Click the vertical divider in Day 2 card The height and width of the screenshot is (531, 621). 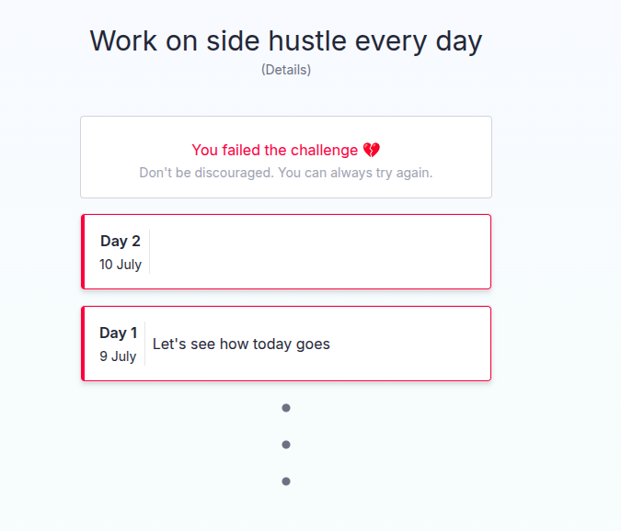(x=149, y=252)
